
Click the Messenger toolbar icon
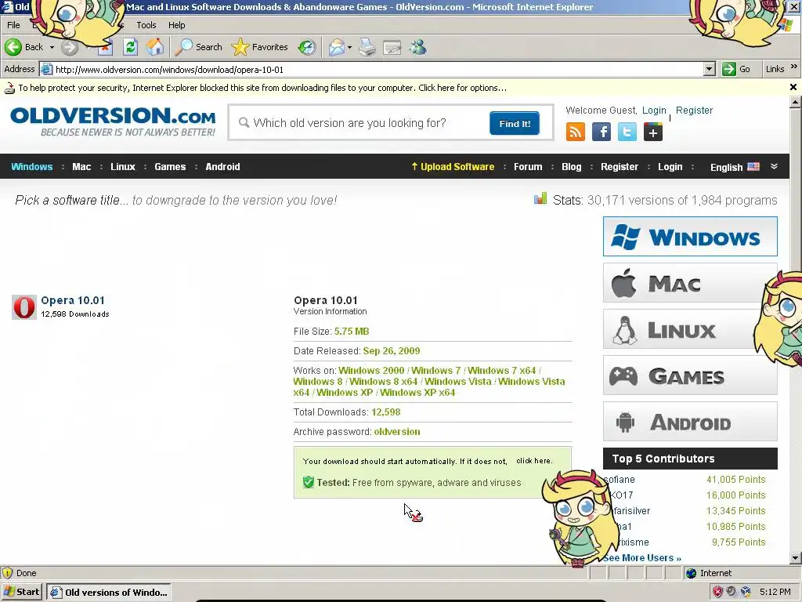pos(418,47)
